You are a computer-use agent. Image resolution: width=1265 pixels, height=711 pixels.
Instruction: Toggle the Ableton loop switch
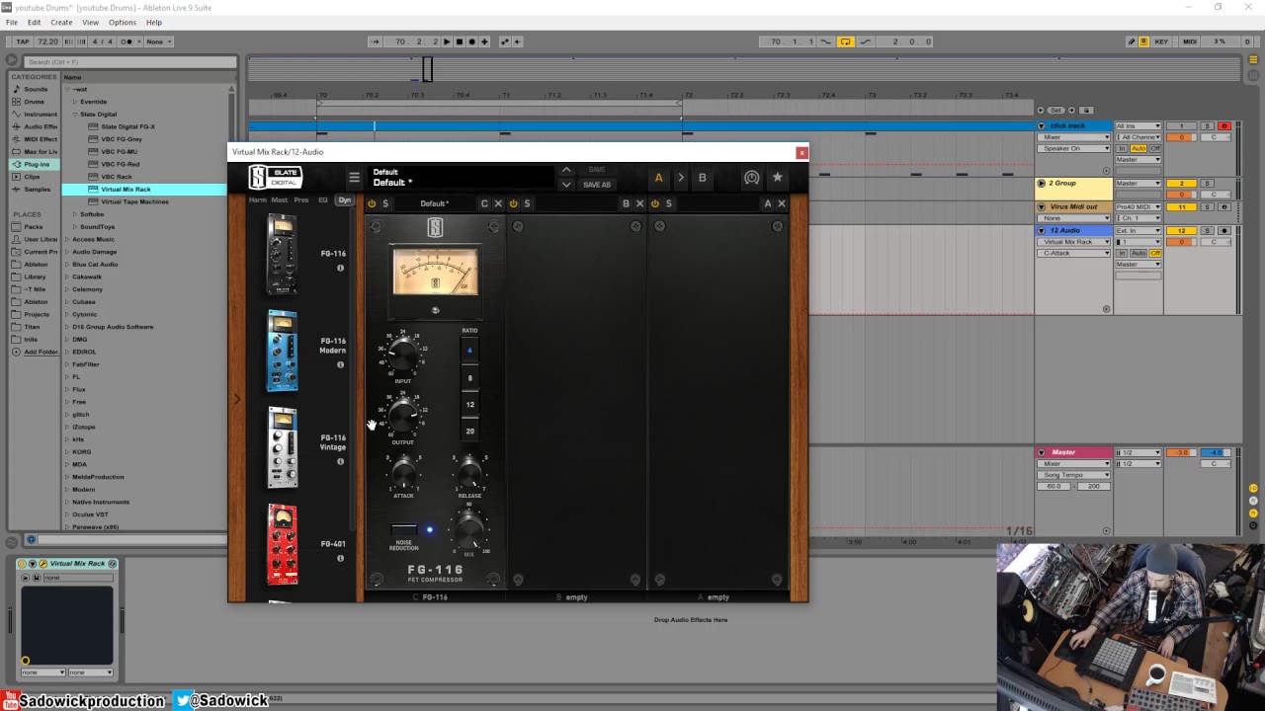tap(846, 41)
